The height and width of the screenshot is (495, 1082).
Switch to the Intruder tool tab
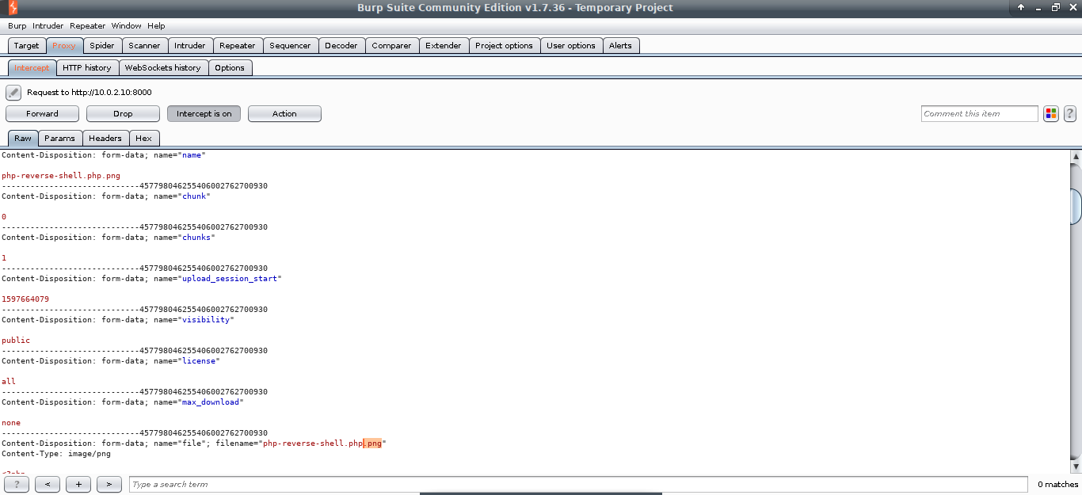pos(190,46)
